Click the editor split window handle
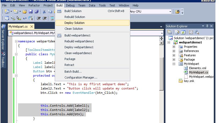224x123 pixels. (x=161, y=38)
